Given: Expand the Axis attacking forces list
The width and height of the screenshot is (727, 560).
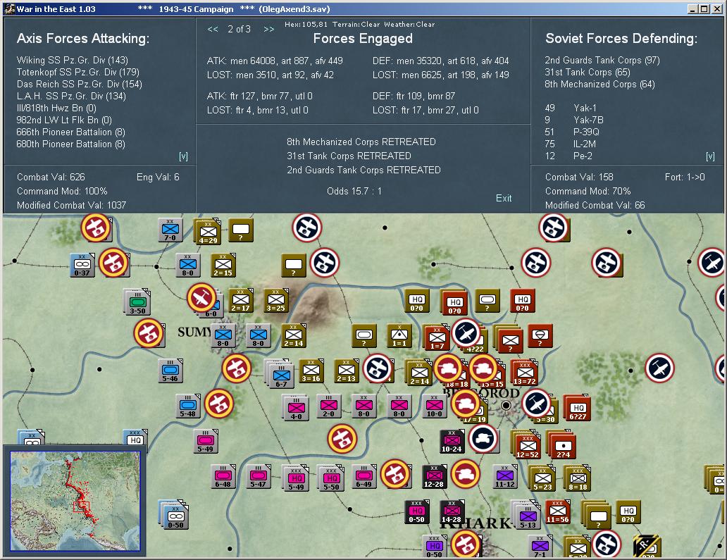Looking at the screenshot, I should pos(184,156).
